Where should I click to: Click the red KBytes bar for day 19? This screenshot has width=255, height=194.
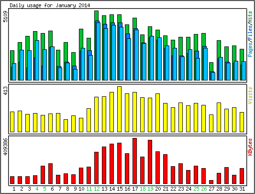click(150, 162)
